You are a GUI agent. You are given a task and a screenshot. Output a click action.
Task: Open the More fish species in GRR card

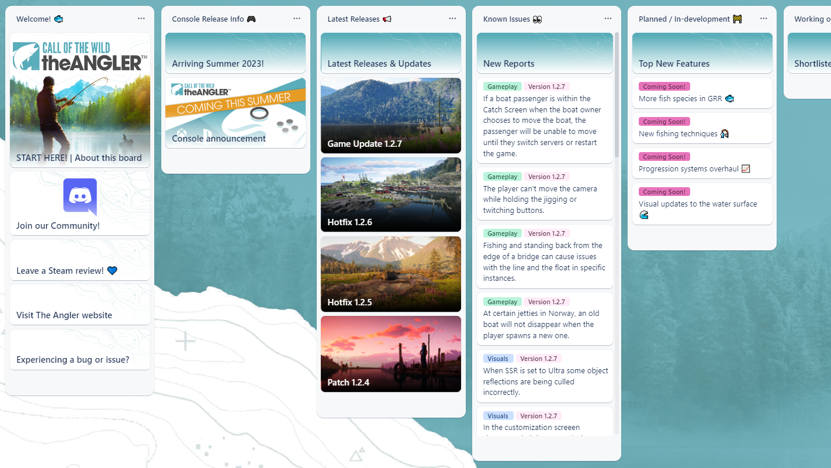tap(702, 93)
